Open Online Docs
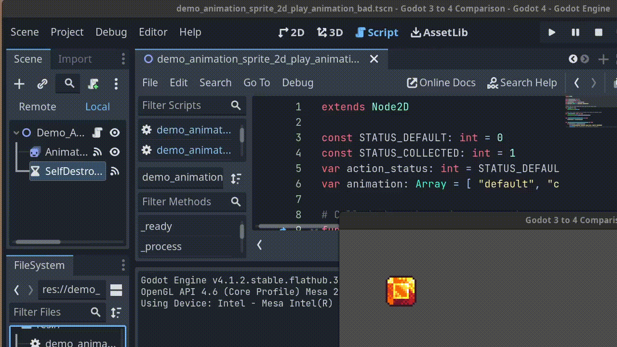 click(441, 82)
